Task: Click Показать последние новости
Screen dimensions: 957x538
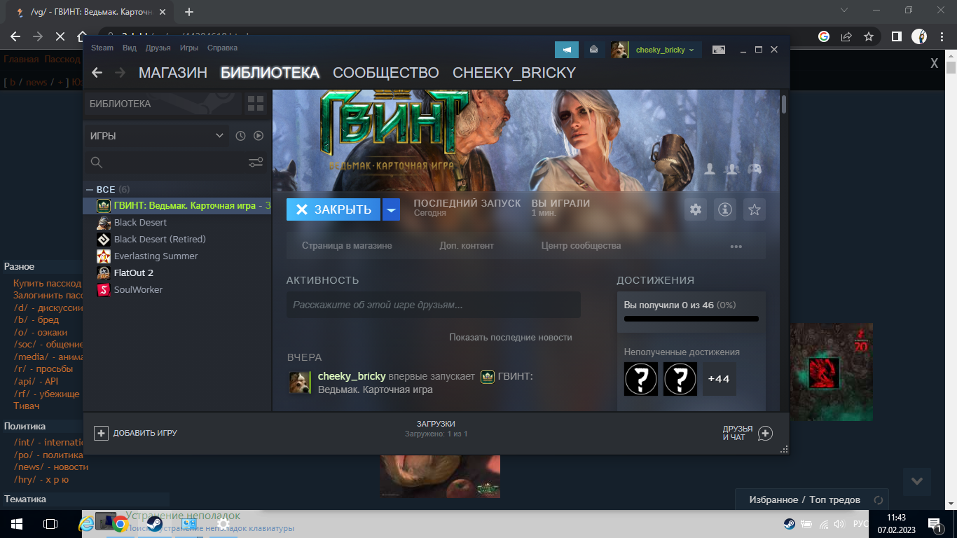Action: point(511,337)
